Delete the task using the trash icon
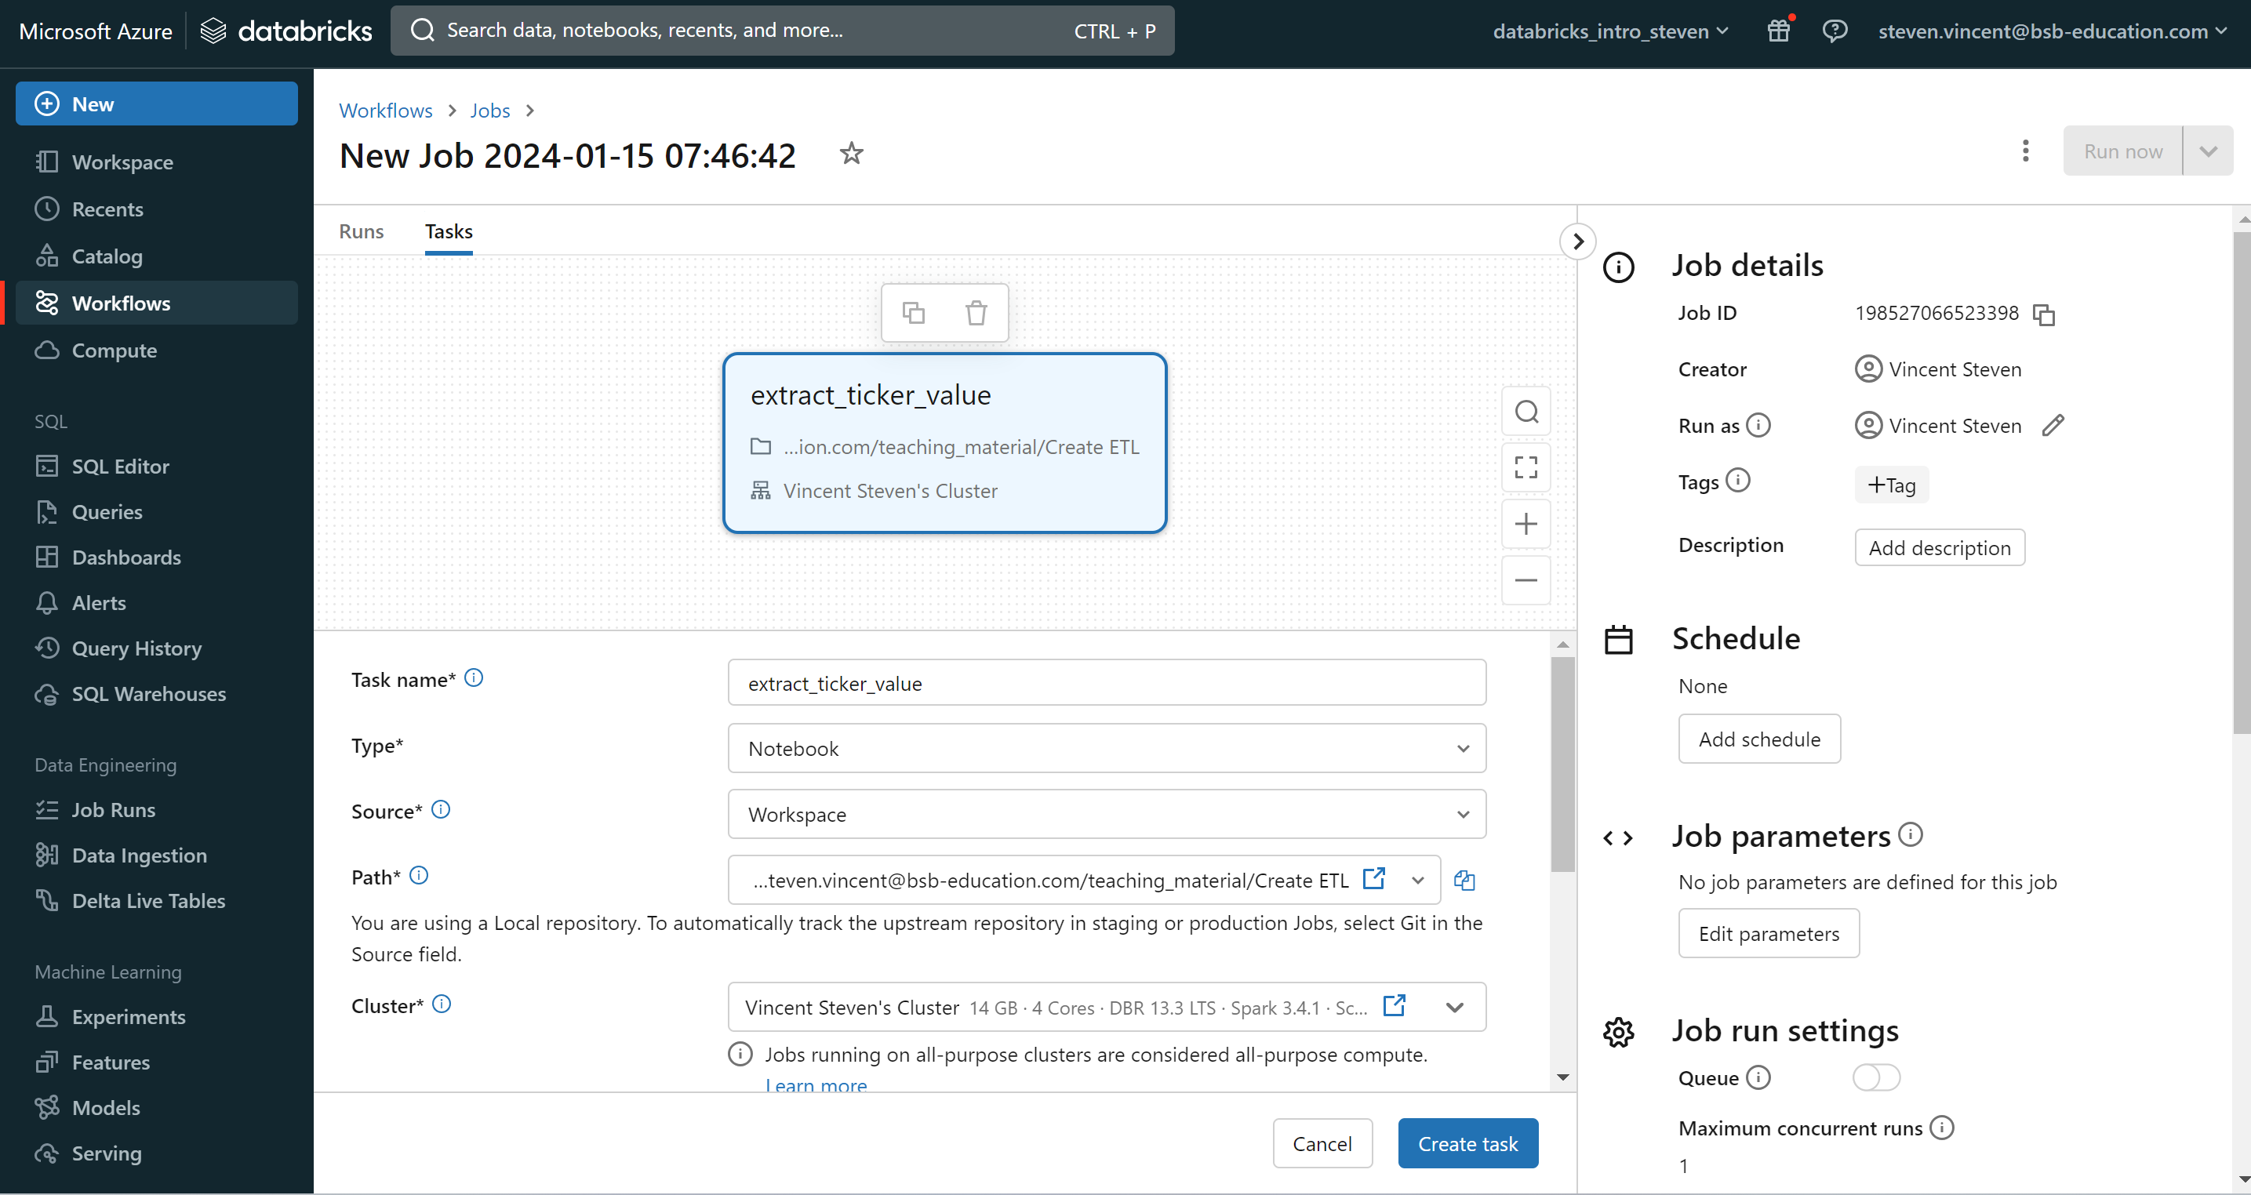 pyautogui.click(x=976, y=312)
